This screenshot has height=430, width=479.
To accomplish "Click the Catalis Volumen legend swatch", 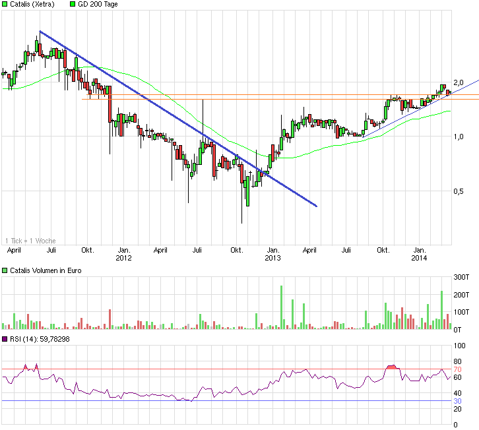I will 5,270.
